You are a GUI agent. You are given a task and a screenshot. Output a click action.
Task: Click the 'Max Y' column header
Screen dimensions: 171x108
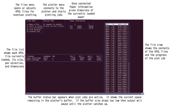pyautogui.click(x=99, y=56)
